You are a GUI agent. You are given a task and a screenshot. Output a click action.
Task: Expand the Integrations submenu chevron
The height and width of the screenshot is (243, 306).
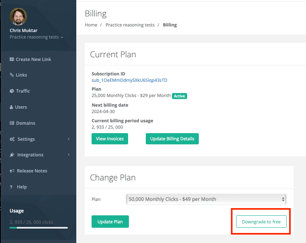click(69, 155)
